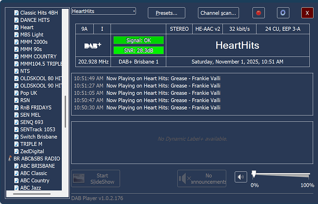Click the note icon beside ABC Classic

click(x=16, y=173)
